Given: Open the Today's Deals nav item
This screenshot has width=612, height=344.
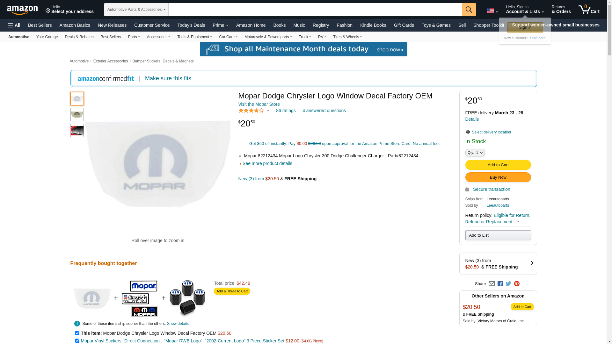Looking at the screenshot, I should coord(191,25).
